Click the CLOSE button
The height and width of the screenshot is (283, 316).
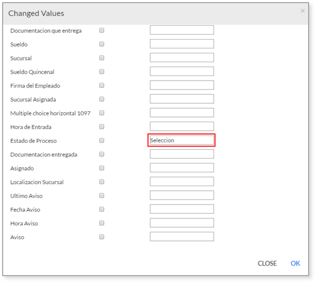click(267, 264)
